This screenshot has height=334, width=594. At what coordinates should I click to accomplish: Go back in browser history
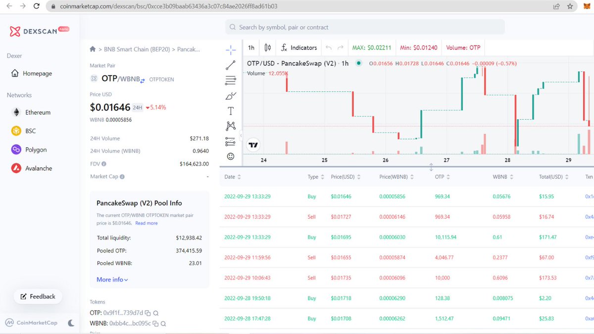click(x=9, y=6)
